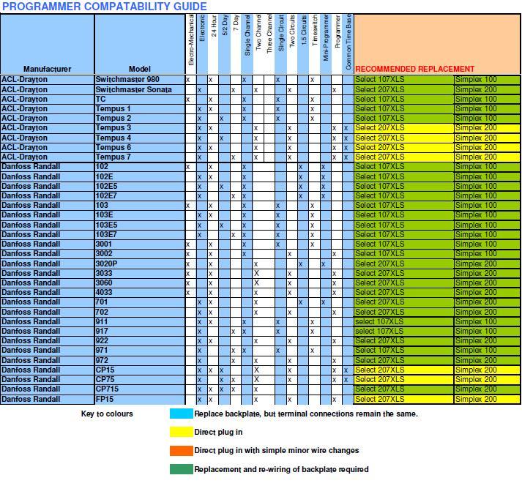
Task: Click the Manufacturer column header
Action: (x=47, y=69)
